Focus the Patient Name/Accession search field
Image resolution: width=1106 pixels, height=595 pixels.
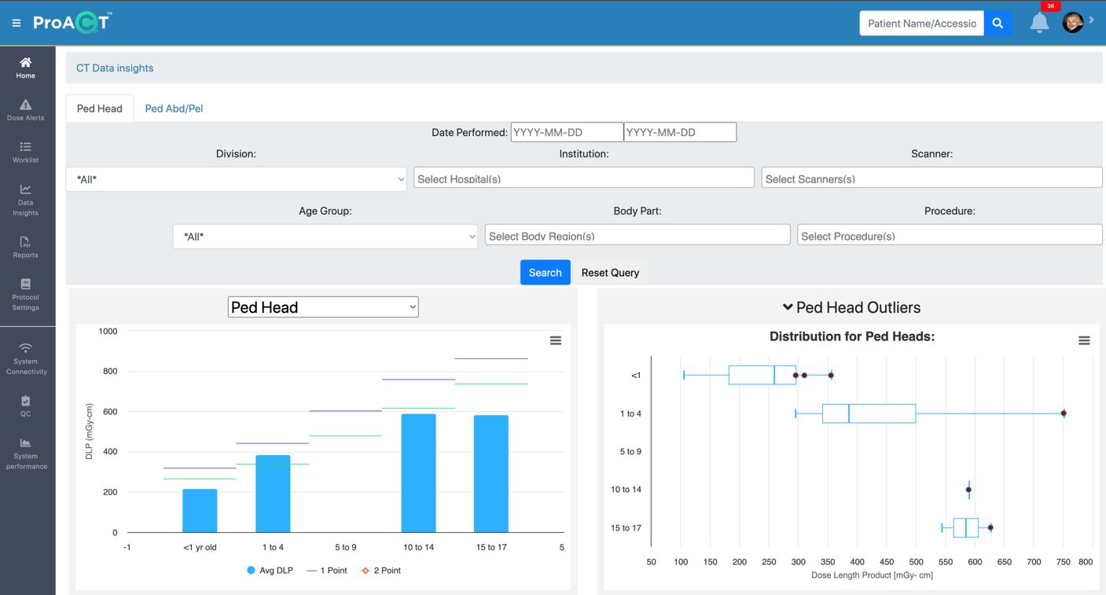coord(921,23)
